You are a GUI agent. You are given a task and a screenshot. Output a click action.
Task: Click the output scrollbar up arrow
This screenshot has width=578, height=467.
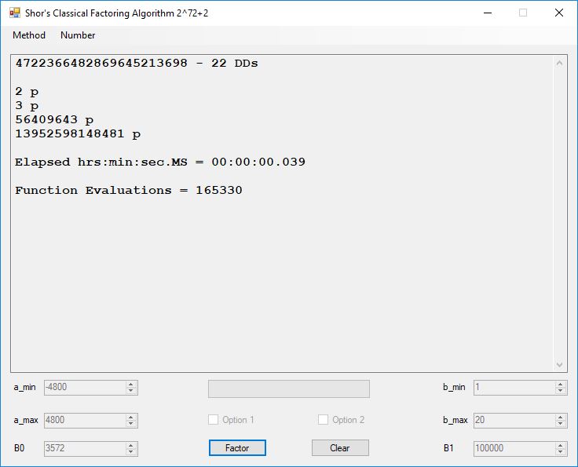[560, 63]
